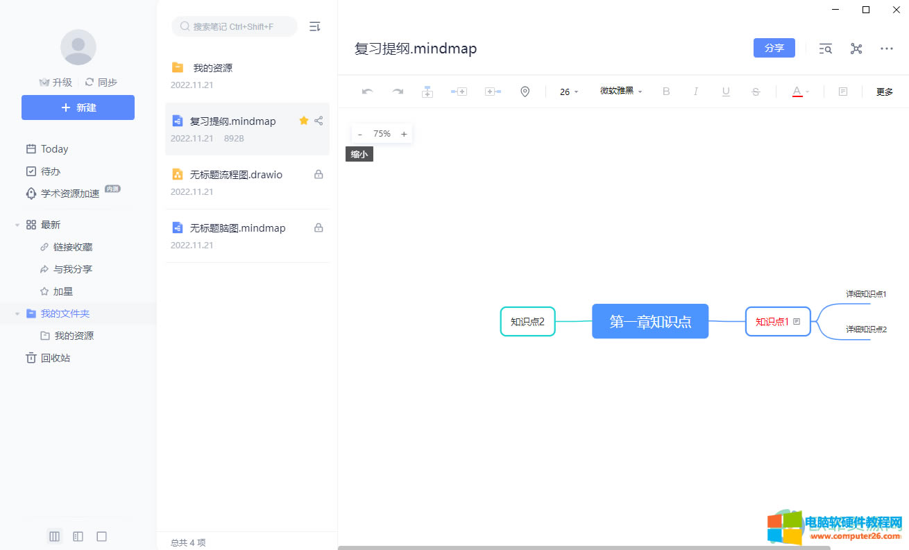909x550 pixels.
Task: Toggle star on 复习提纲.mindmap
Action: point(303,121)
